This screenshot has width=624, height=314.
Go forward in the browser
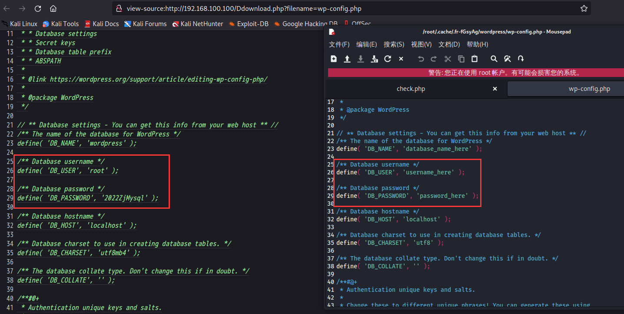coord(23,8)
